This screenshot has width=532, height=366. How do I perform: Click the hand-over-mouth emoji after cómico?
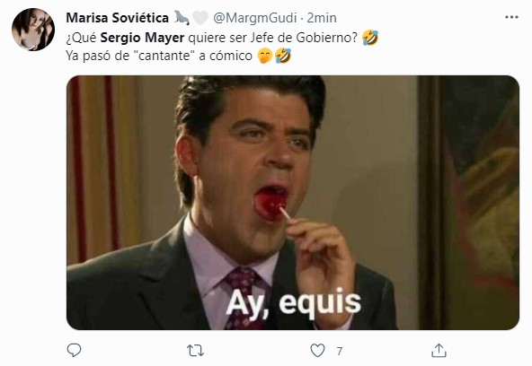[265, 56]
